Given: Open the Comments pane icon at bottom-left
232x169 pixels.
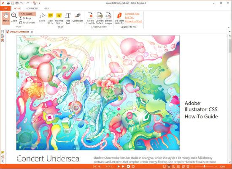Looking at the screenshot, I should [x=3, y=153].
